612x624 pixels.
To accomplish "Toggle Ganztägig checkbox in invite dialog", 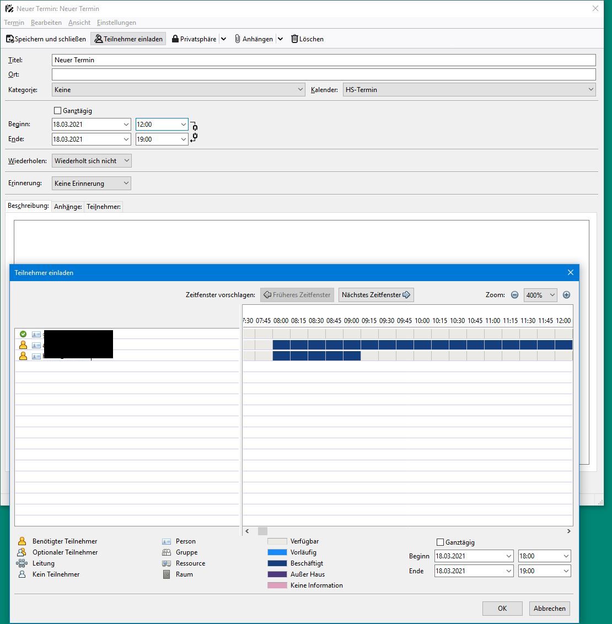I will pyautogui.click(x=440, y=542).
